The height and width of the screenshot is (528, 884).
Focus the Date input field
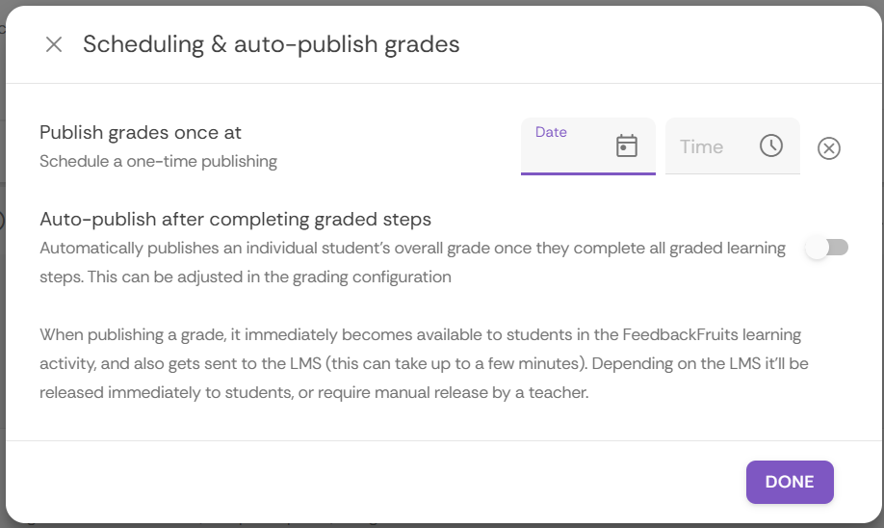tap(568, 152)
